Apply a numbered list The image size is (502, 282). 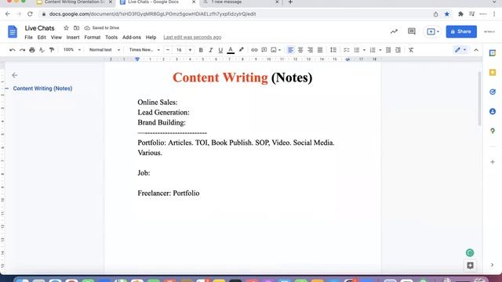click(x=373, y=50)
